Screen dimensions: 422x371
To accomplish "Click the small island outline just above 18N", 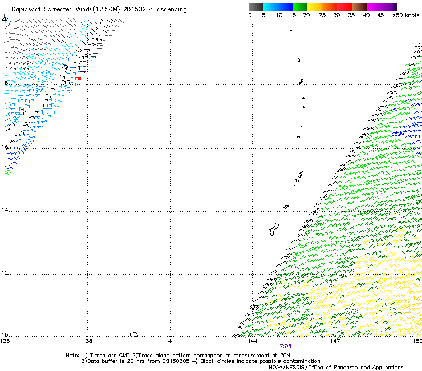I will pyautogui.click(x=302, y=81).
